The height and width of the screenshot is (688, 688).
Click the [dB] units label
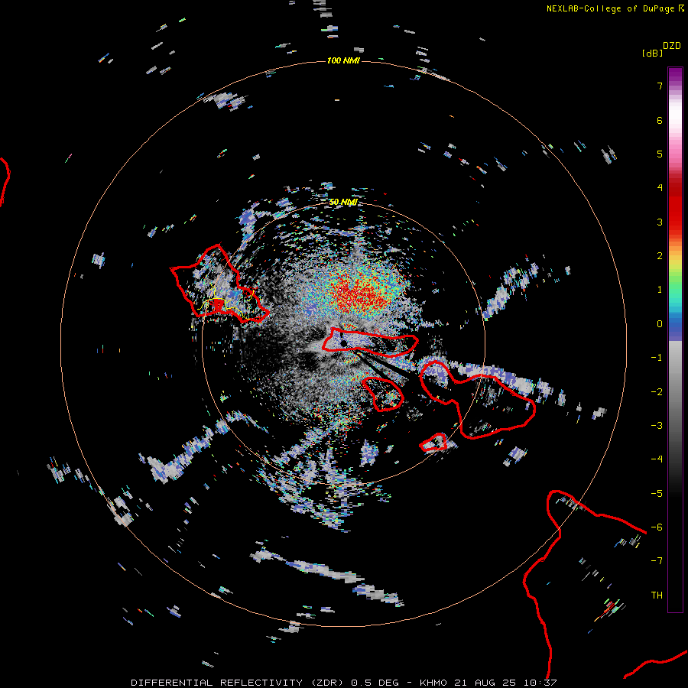coord(653,53)
